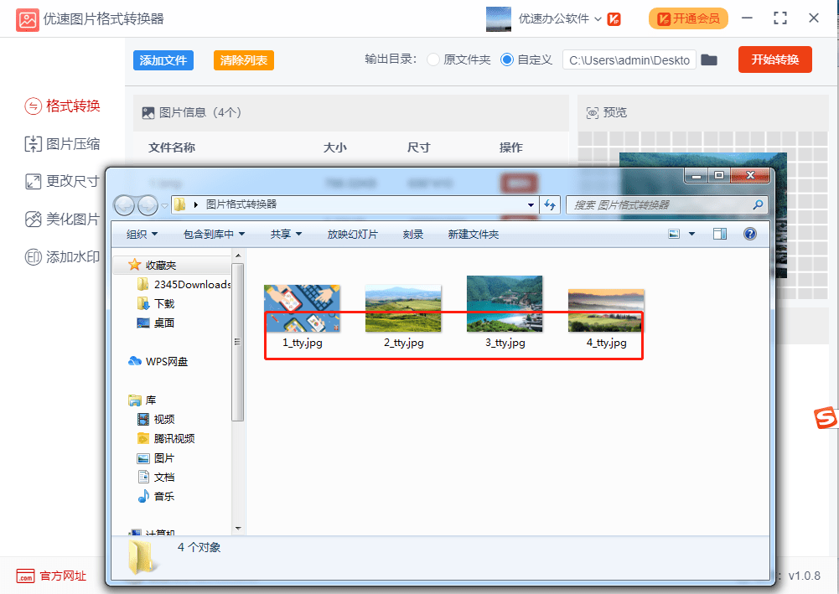Click the 添加文件 button
Image resolution: width=839 pixels, height=594 pixels.
tap(163, 60)
